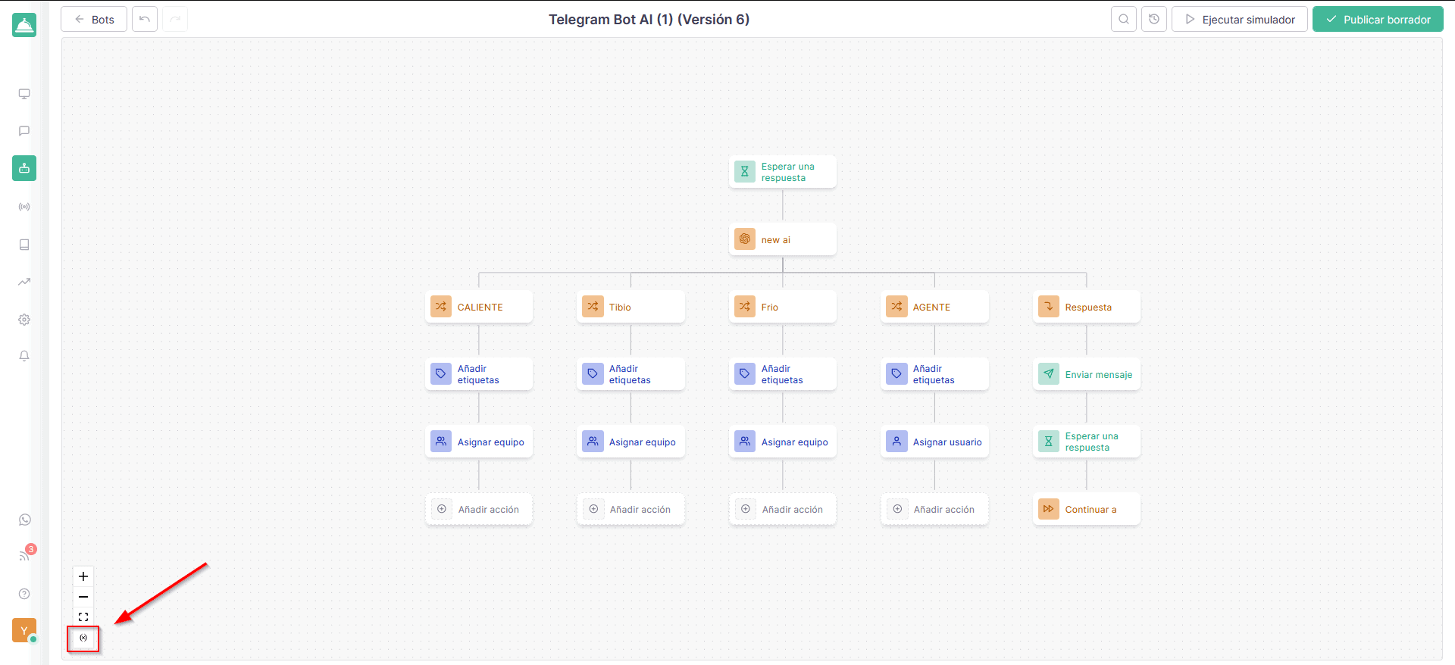Zoom in with the plus control

point(83,576)
